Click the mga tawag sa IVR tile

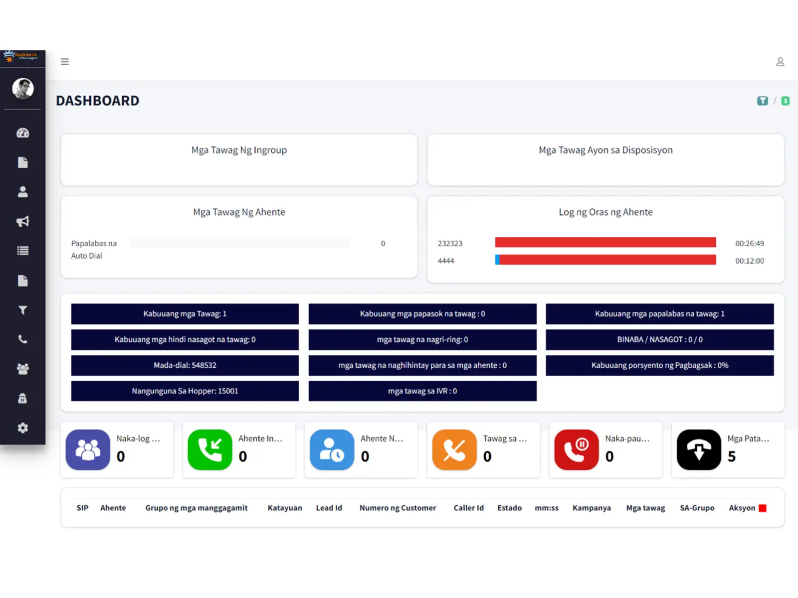coord(422,391)
